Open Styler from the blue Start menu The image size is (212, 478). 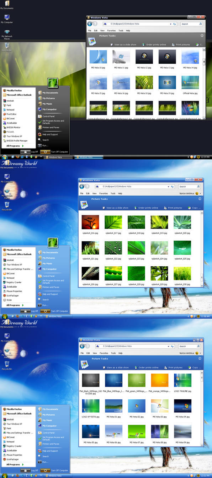point(7,300)
